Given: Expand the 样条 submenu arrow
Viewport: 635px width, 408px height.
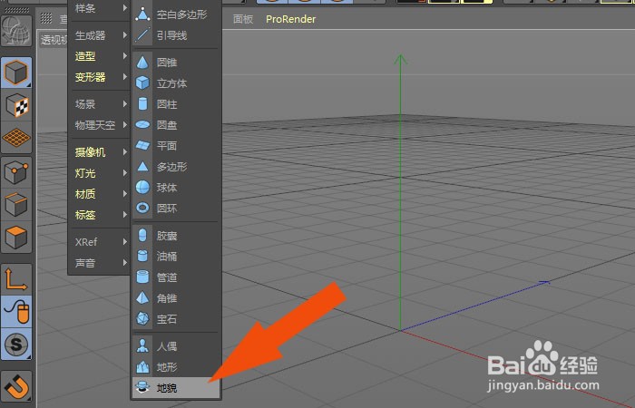Looking at the screenshot, I should 125,7.
